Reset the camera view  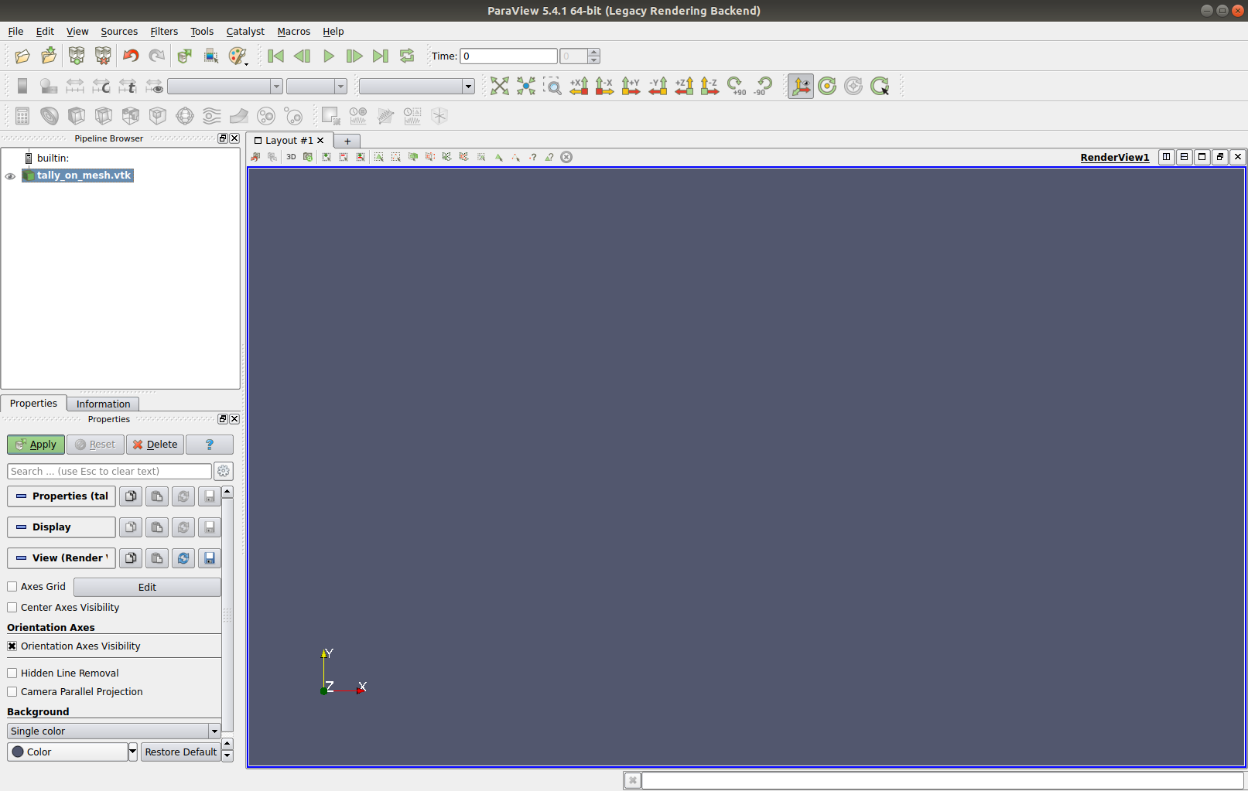tap(499, 86)
